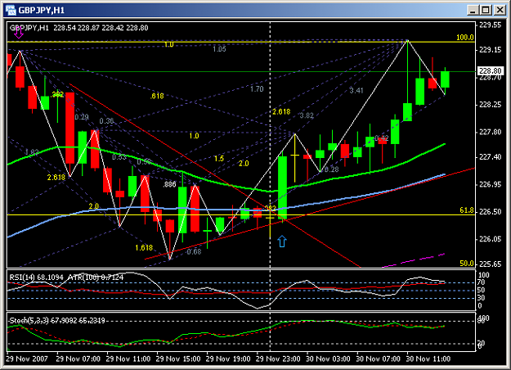511x370 pixels.
Task: Click the current price label 228.80
Action: coord(491,70)
